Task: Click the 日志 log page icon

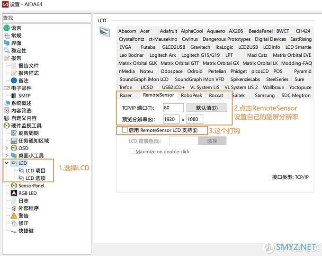Action: [14, 201]
